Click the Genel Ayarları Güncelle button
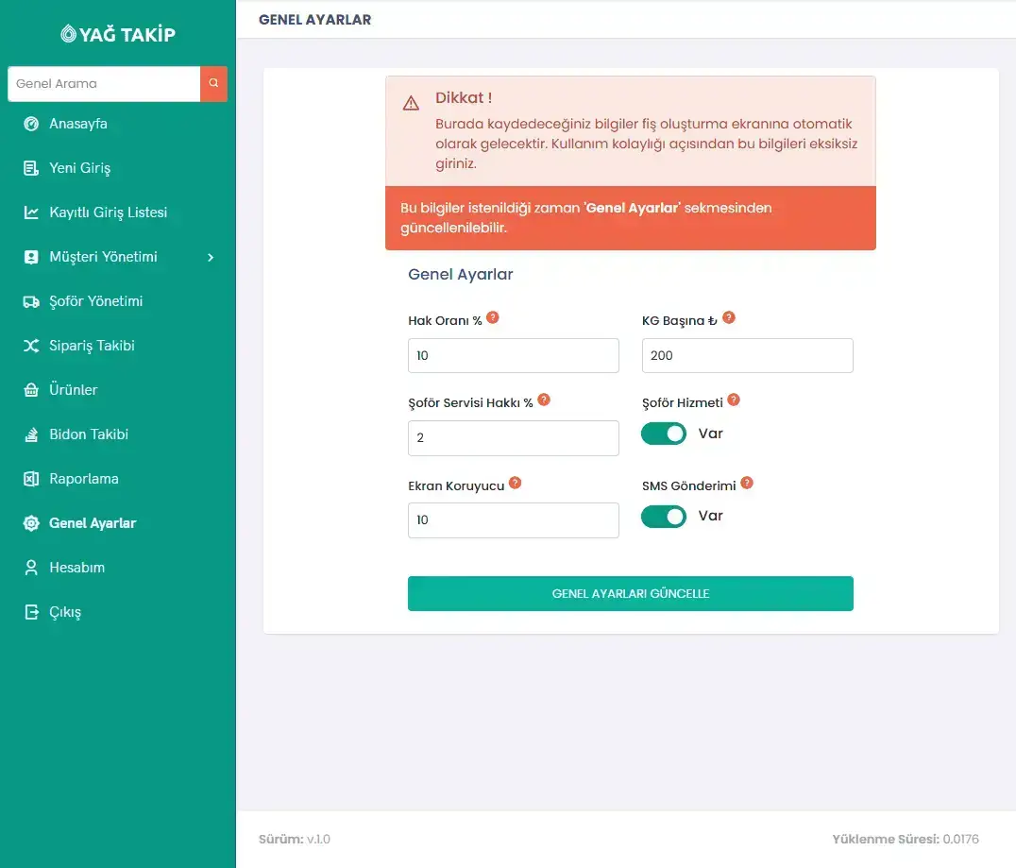1016x868 pixels. click(631, 594)
